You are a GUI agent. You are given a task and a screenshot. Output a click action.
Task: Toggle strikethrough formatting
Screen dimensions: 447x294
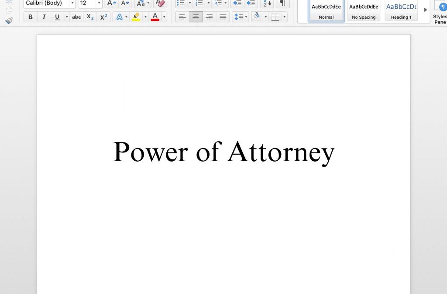tap(76, 17)
